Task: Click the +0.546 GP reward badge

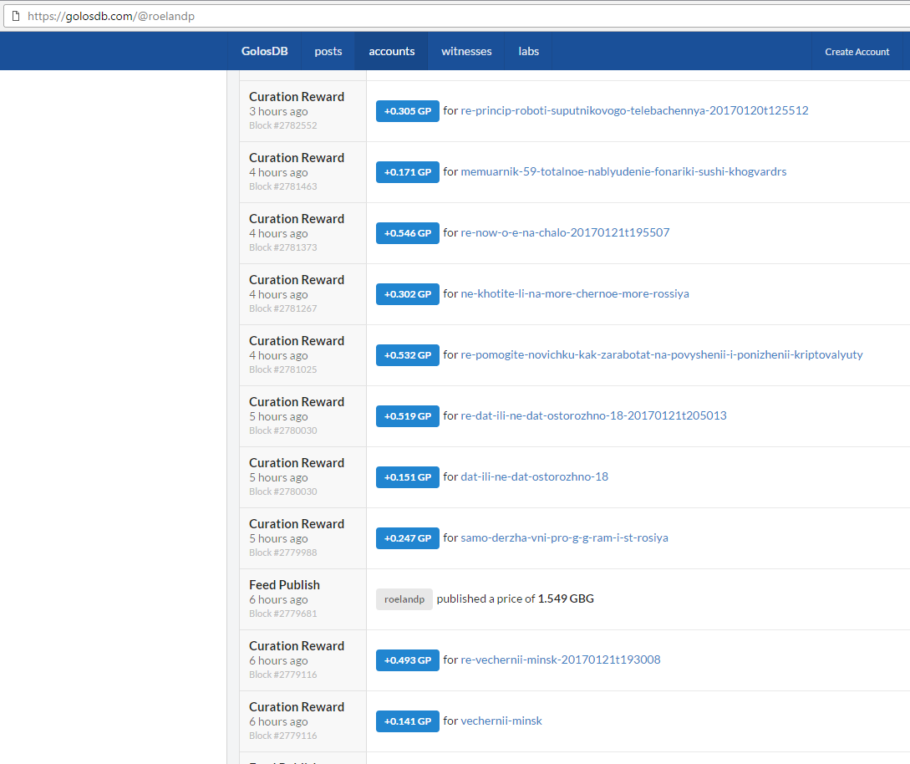Action: tap(408, 233)
